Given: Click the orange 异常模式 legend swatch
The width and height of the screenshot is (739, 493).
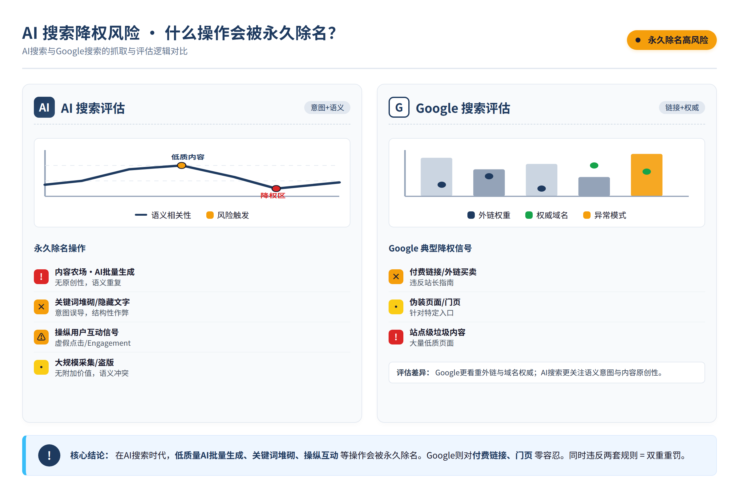Looking at the screenshot, I should click(x=587, y=215).
